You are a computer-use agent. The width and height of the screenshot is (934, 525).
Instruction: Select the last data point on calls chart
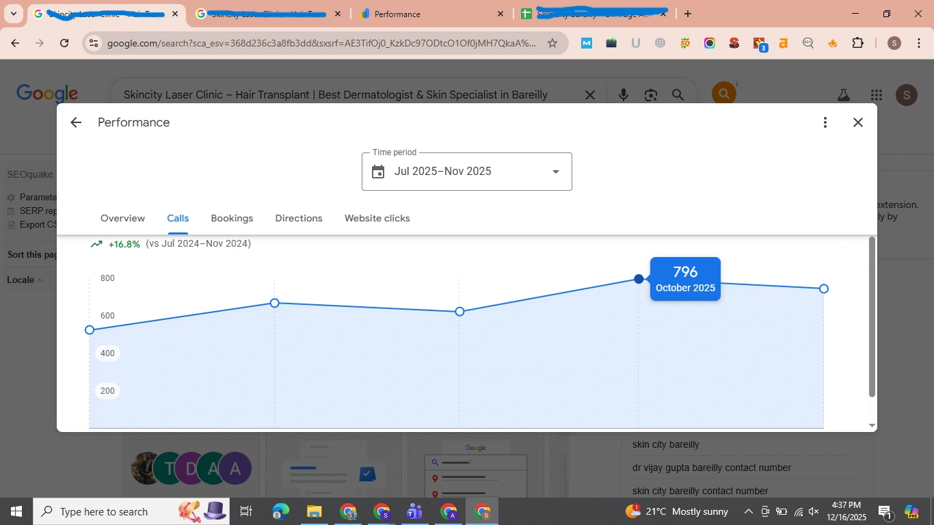(x=824, y=288)
